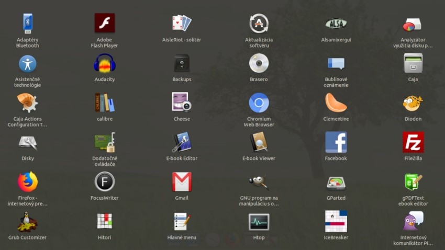This screenshot has height=250, width=445.
Task: Open the Facebook app
Action: [336, 142]
